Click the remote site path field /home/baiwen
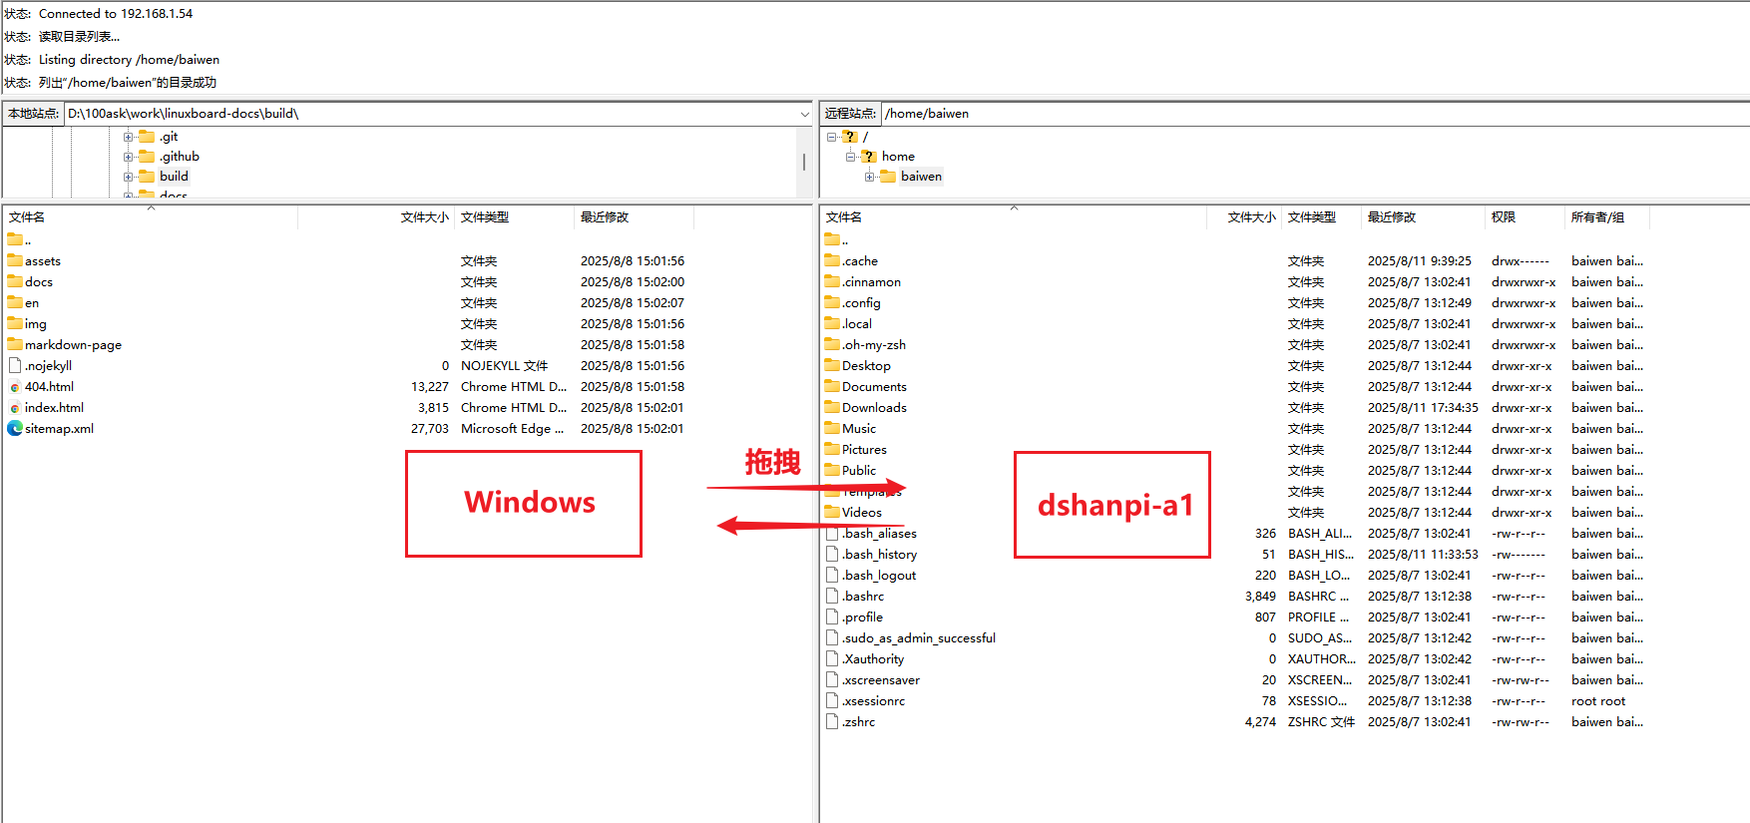 (x=1297, y=114)
